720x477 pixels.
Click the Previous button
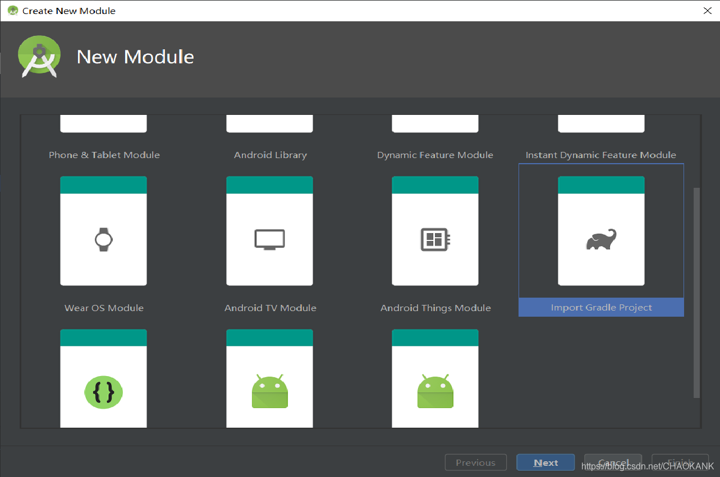[475, 462]
